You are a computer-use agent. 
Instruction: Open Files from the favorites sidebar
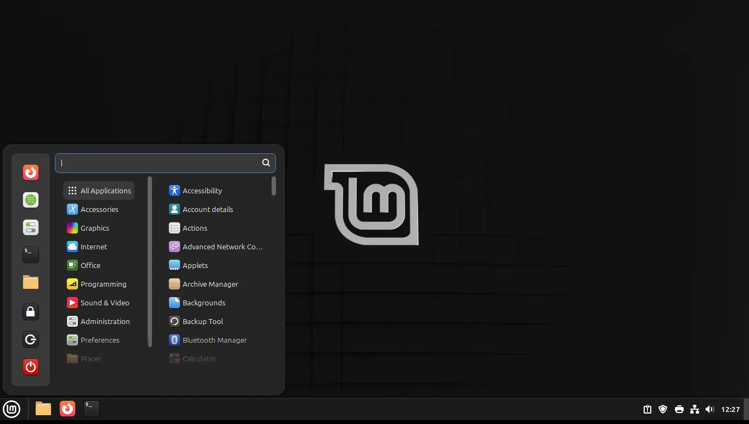tap(31, 282)
